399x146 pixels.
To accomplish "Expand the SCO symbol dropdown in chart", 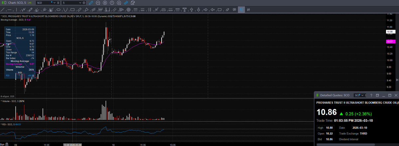I will click(x=54, y=3).
